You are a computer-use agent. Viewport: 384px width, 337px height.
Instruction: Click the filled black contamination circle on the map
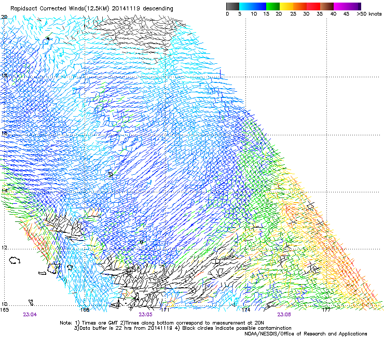[x=48, y=39]
